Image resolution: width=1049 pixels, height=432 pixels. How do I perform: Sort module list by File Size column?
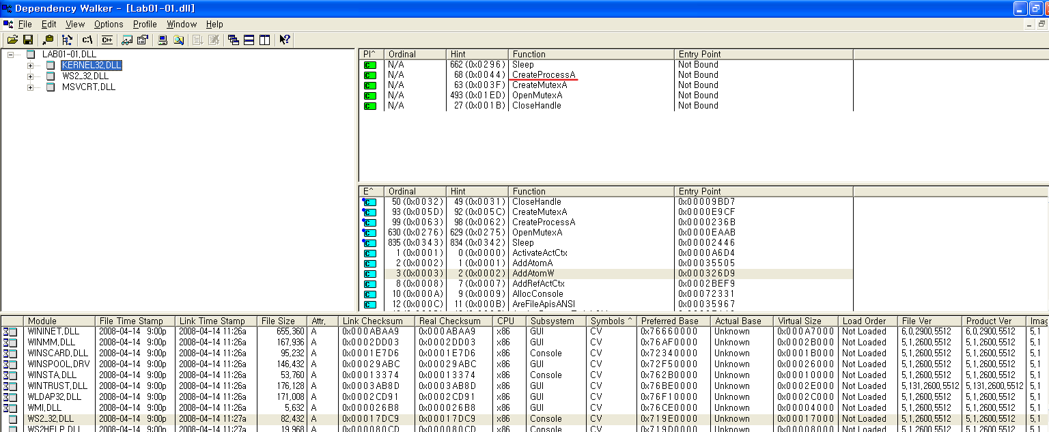(282, 321)
